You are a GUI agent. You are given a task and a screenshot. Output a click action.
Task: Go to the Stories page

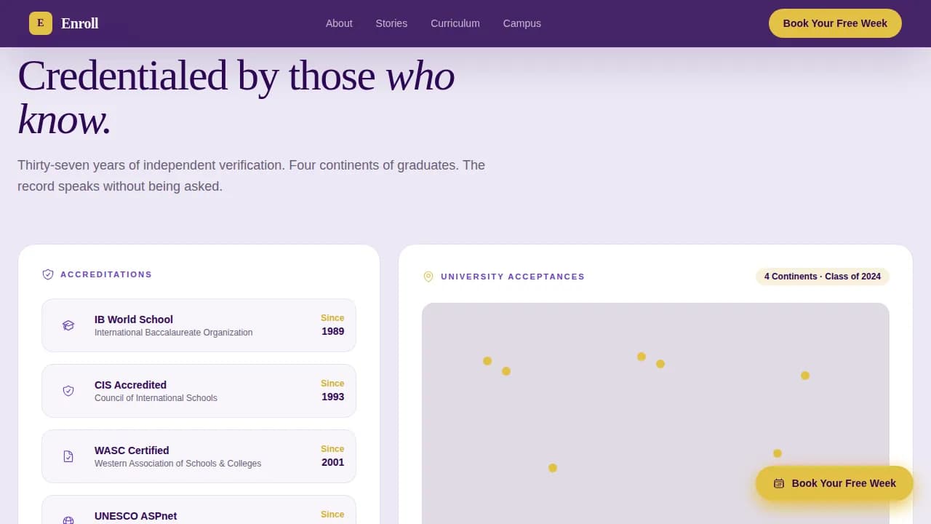pos(391,23)
